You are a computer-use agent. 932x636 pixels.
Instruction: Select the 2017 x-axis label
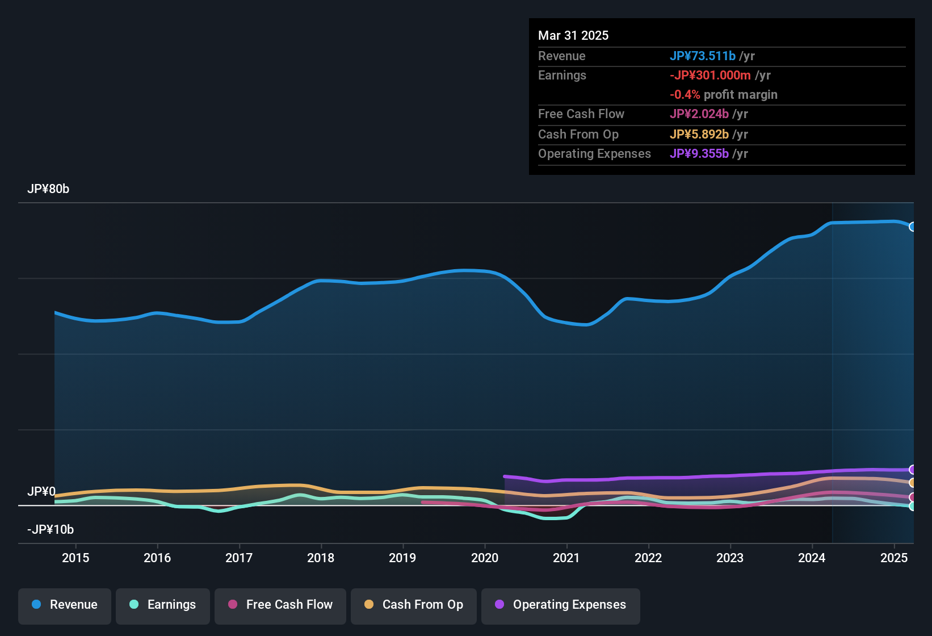pos(239,558)
